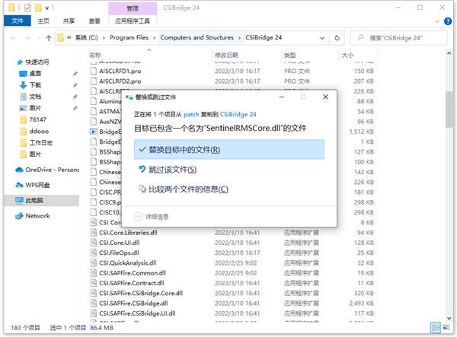Click the AISCLRFD1.pro file icon
Screen dimensions: 457x337
pos(94,71)
